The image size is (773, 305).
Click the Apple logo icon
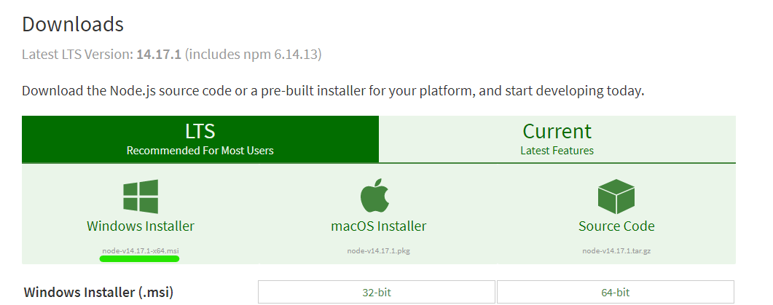[378, 197]
